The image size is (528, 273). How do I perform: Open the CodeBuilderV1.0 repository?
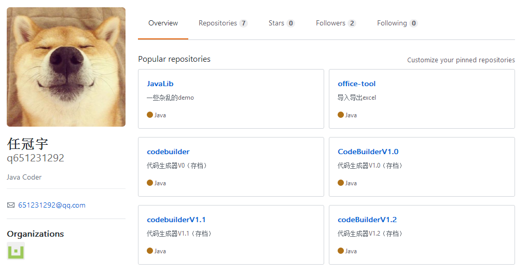368,152
